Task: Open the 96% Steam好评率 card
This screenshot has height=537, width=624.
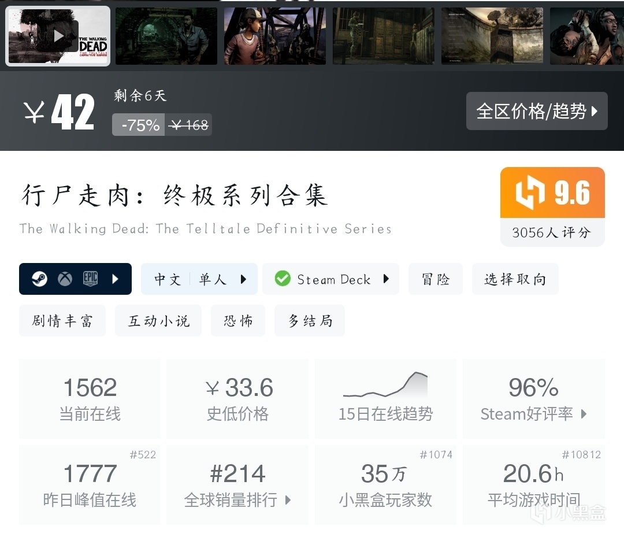Action: click(x=534, y=399)
